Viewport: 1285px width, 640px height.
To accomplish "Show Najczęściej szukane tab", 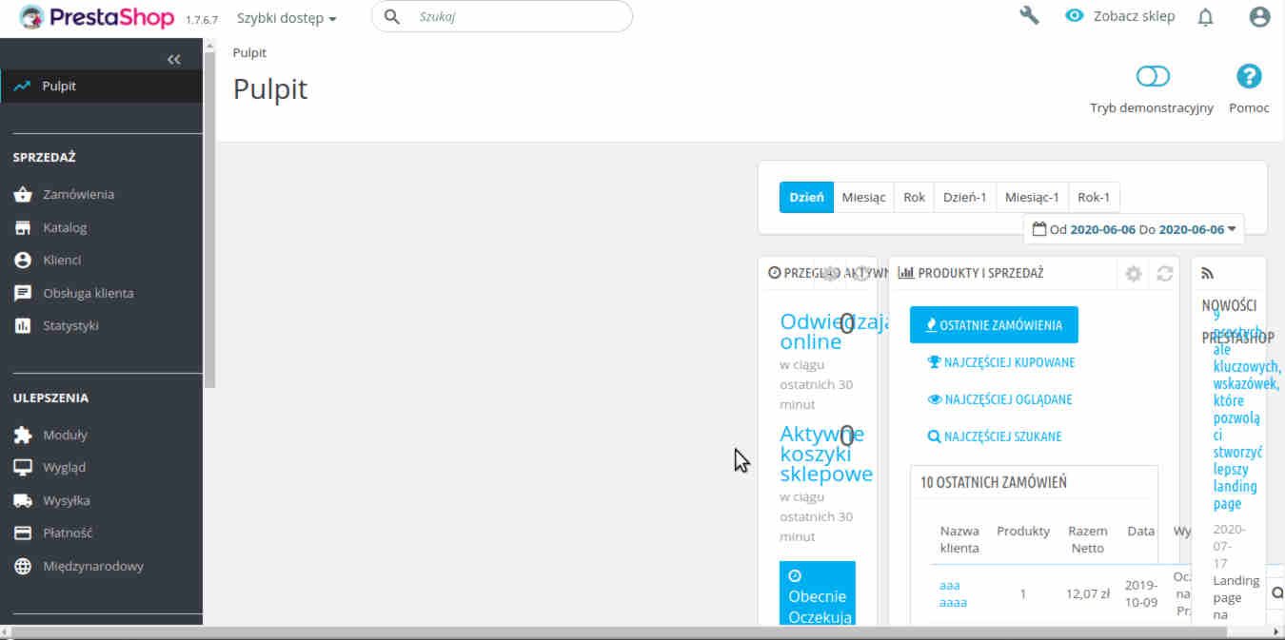I will tap(995, 436).
